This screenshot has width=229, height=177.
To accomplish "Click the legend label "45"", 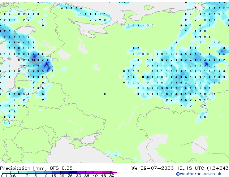I will click(103, 176).
